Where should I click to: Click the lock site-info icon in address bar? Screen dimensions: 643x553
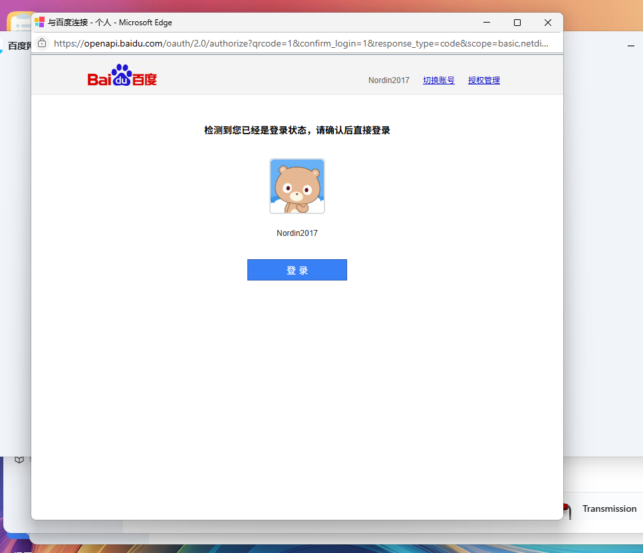(42, 43)
